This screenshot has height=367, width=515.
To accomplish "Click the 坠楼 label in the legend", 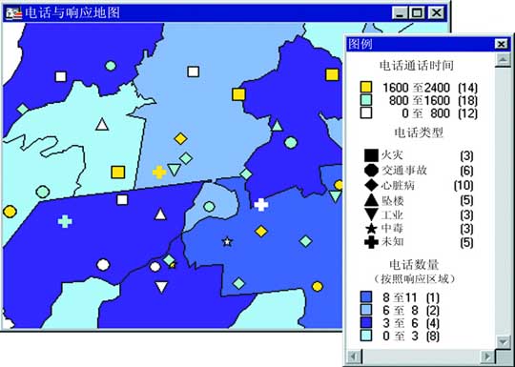I will pos(393,200).
